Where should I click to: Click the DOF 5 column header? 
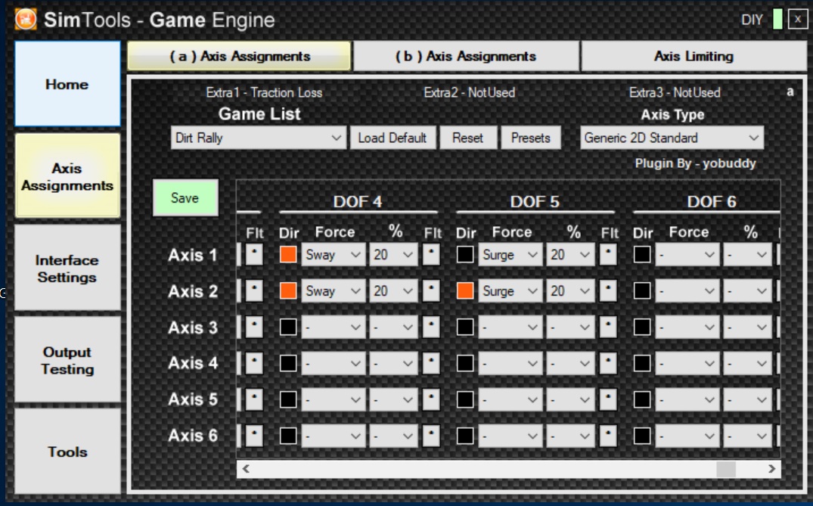[535, 201]
